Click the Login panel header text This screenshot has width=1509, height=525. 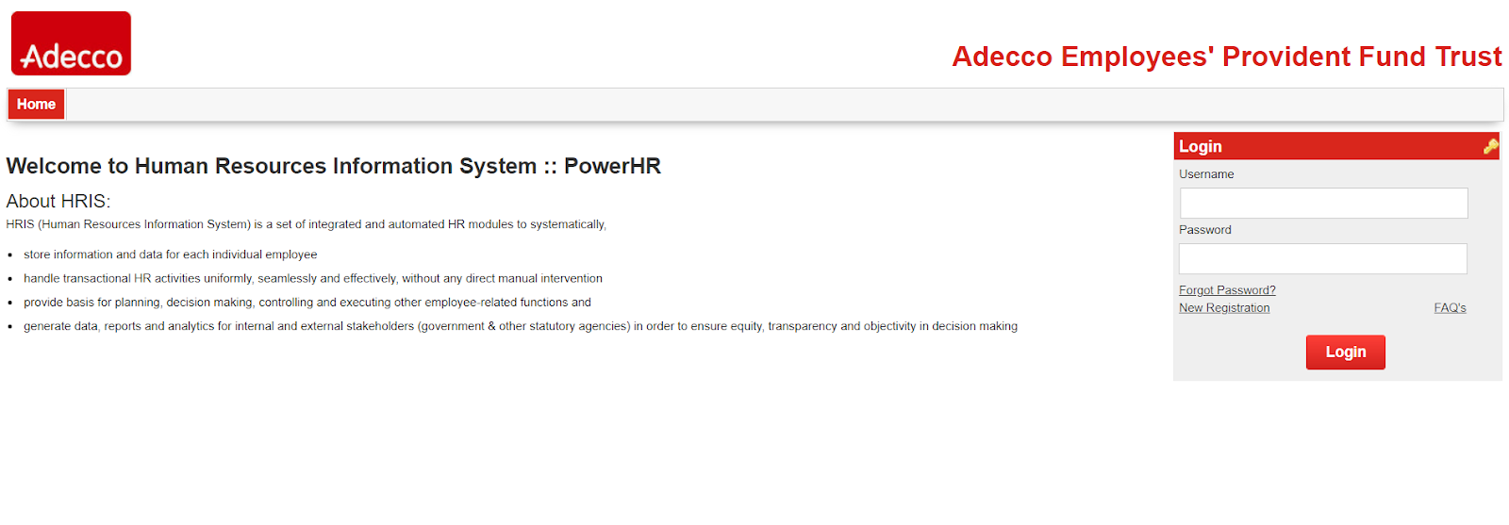1201,146
